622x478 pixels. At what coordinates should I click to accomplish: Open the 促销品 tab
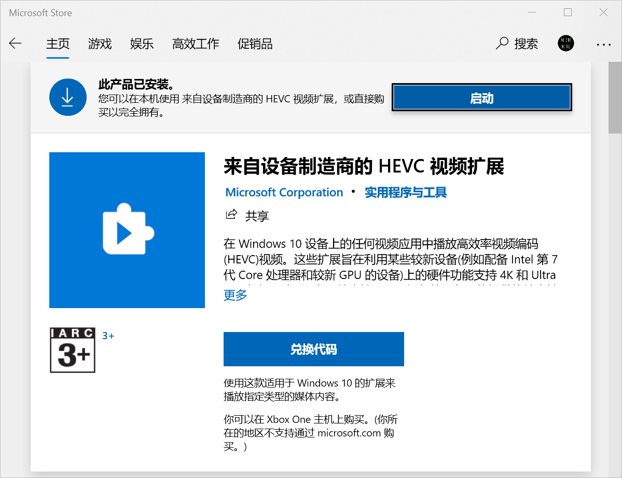coord(255,44)
